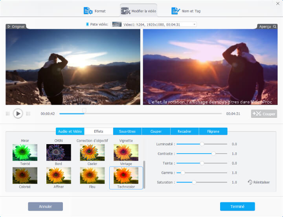Click the Annuler button
Screen dimensions: 283x217
[46, 206]
